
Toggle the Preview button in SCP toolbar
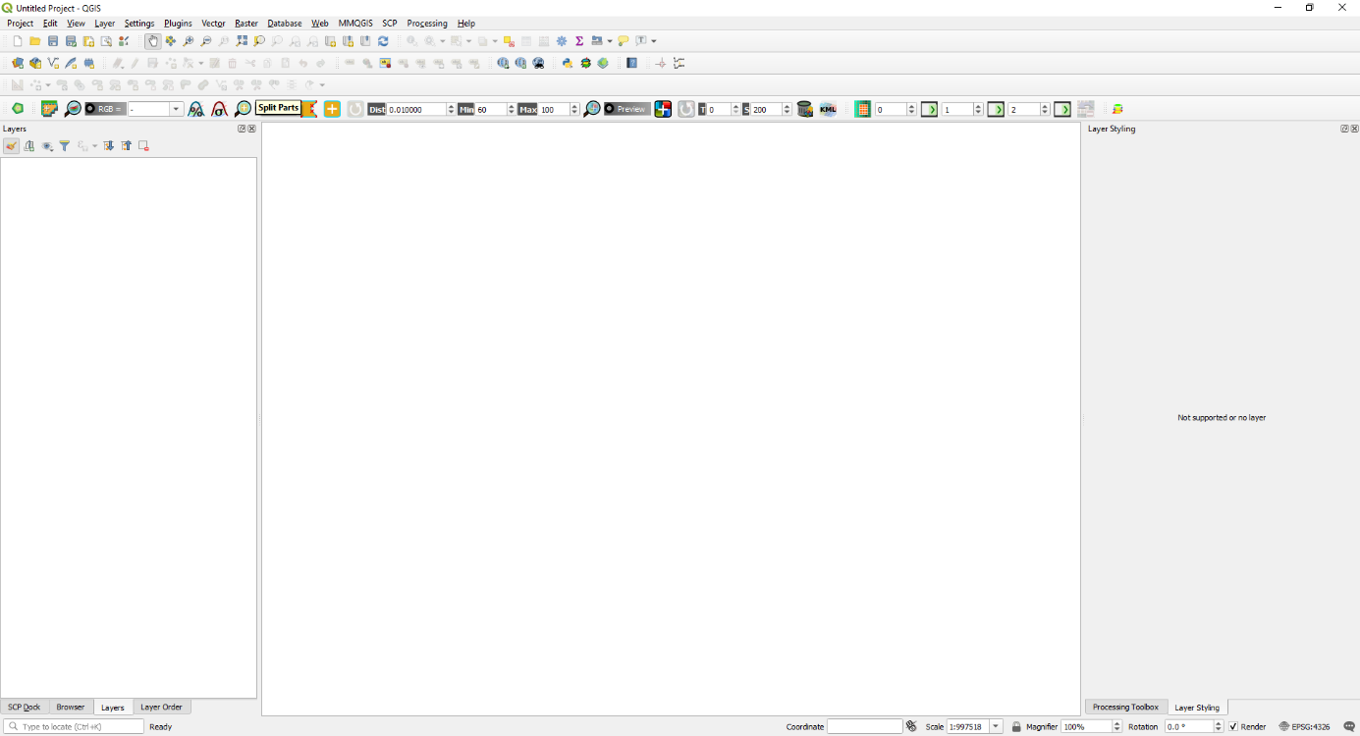click(x=626, y=109)
